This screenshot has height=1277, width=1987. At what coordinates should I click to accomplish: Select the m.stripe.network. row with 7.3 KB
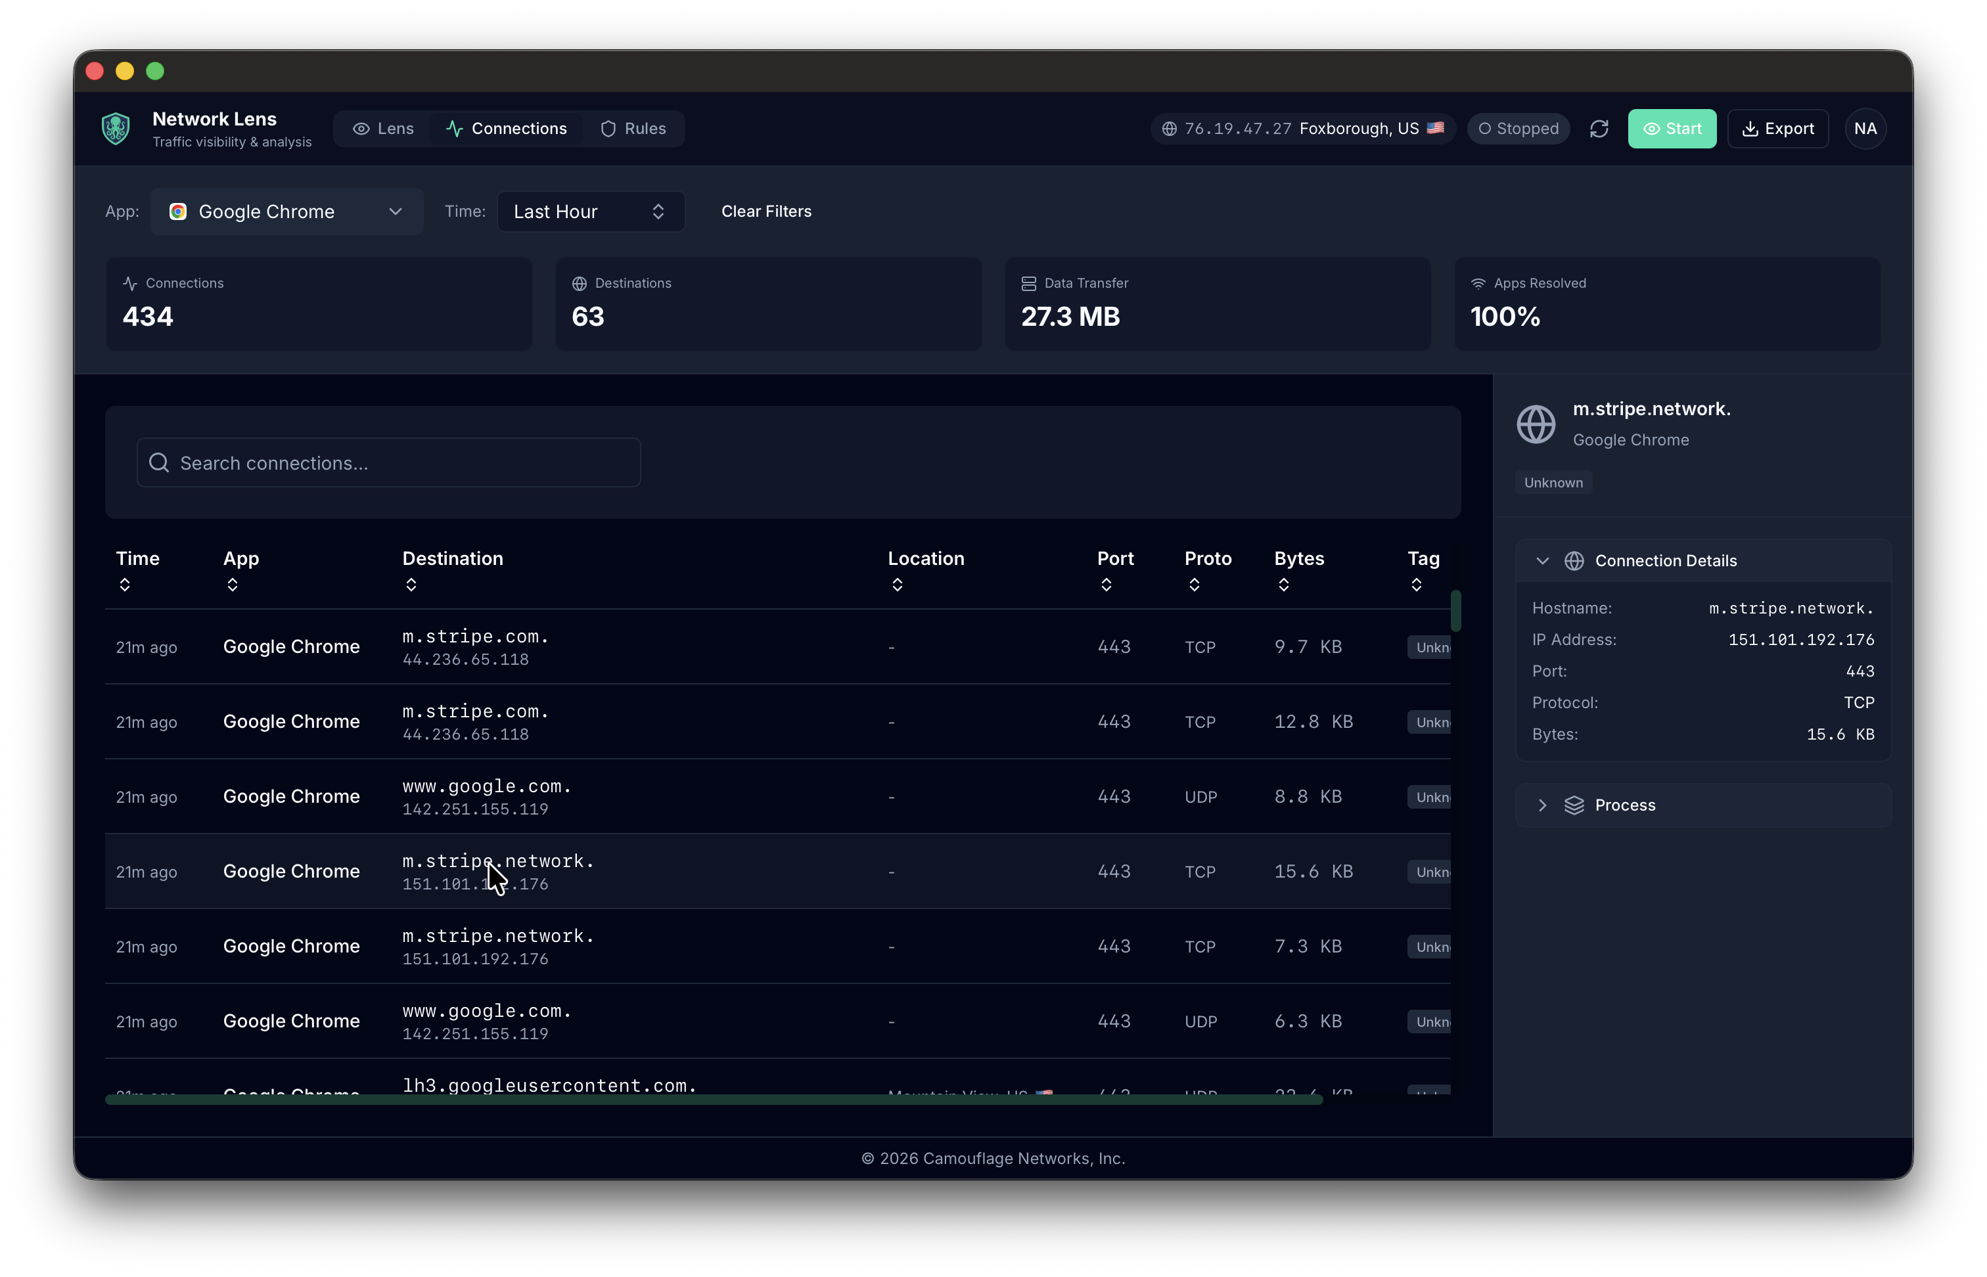[x=778, y=946]
